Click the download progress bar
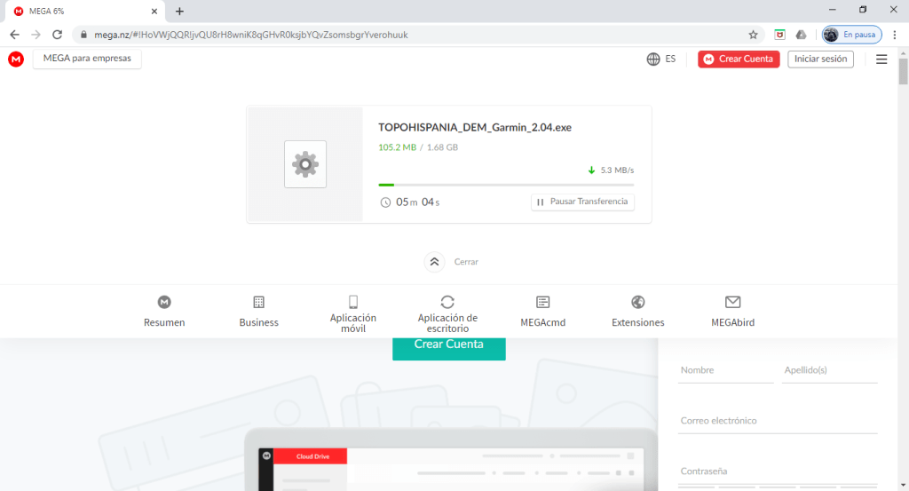The image size is (909, 491). point(506,185)
